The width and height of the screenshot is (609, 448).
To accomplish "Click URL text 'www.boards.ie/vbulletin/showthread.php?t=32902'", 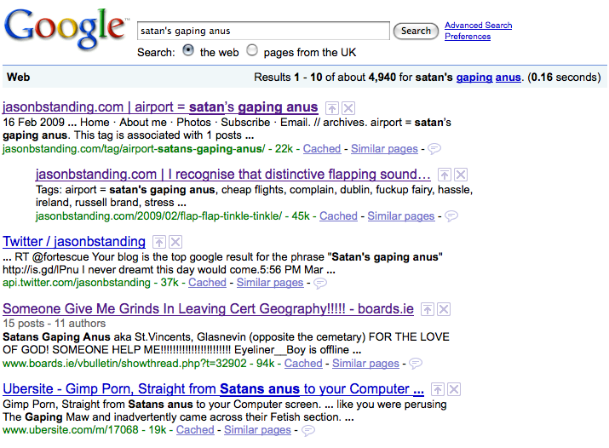I will coord(124,364).
